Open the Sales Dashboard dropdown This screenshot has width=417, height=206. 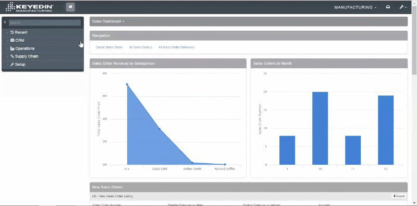(108, 21)
